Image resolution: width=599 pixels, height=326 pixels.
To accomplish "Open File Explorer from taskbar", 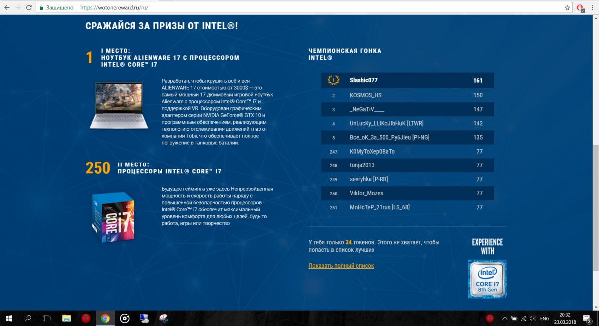I will [66, 318].
